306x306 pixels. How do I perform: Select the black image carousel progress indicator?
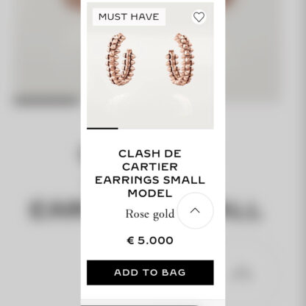click(102, 128)
